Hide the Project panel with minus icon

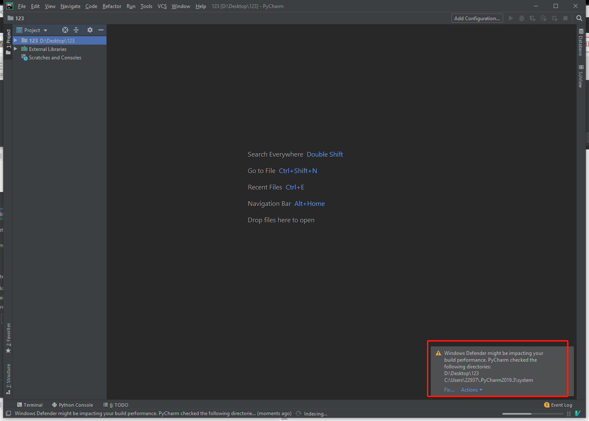click(101, 30)
